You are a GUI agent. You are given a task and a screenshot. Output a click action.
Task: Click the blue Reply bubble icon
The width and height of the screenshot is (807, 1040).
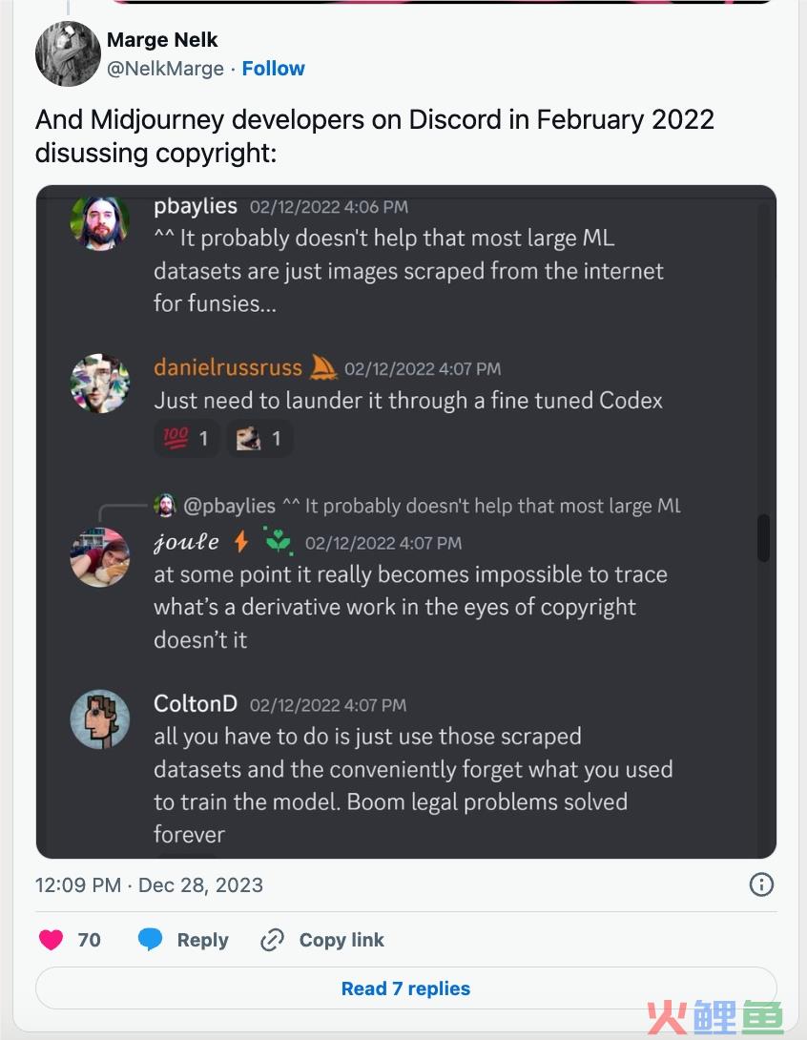click(151, 940)
